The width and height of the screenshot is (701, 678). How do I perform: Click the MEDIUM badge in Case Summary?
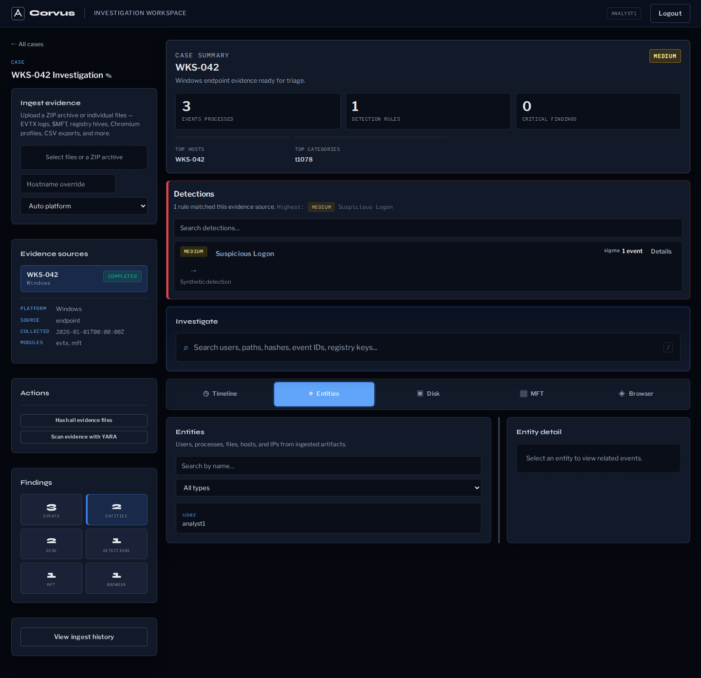[x=665, y=56]
